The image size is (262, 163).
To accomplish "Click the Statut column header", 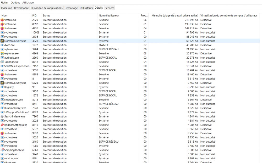I will 46,16.
